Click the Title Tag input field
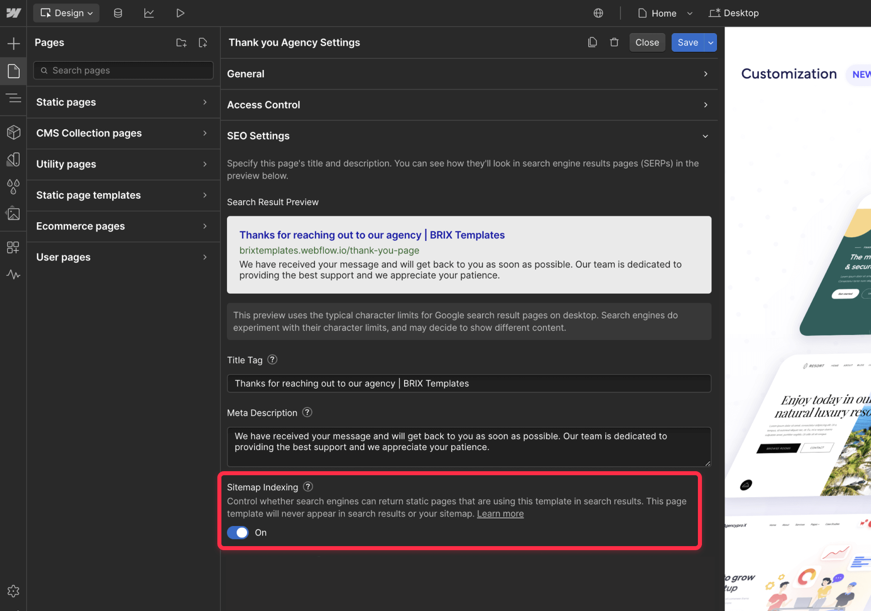Screen dimensions: 871x611 coord(468,384)
